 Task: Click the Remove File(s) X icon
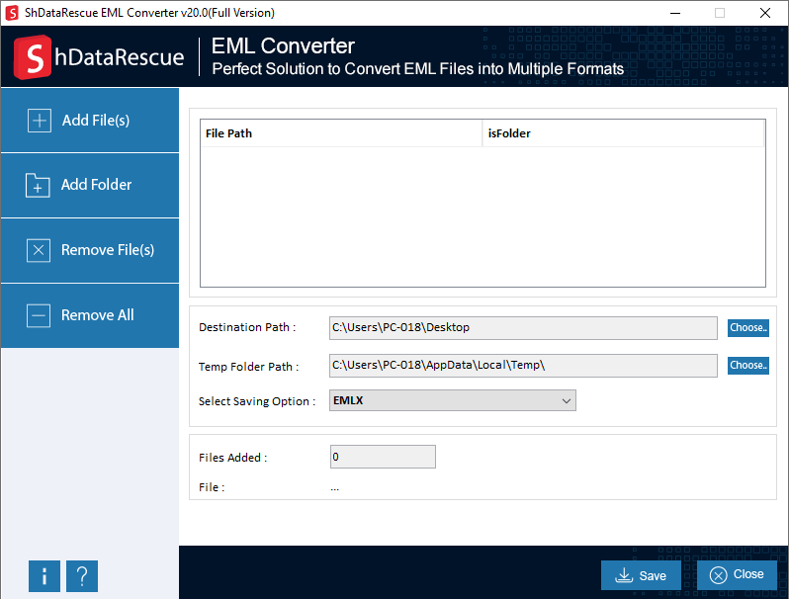[39, 250]
